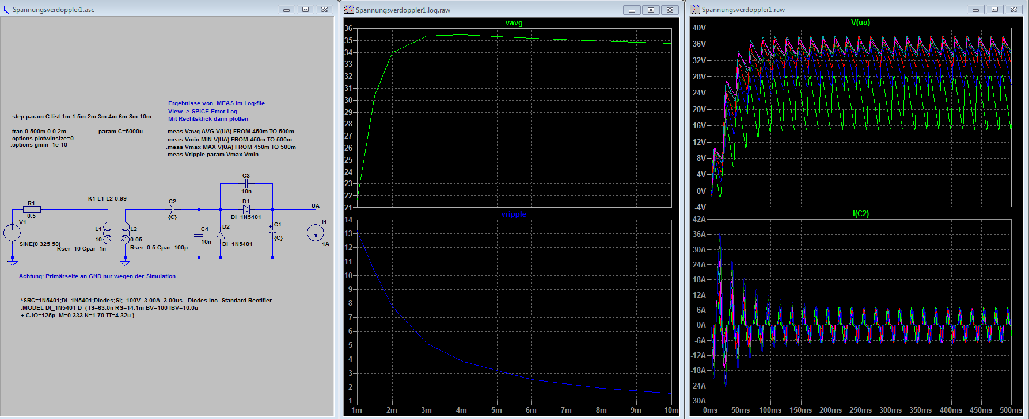Click the .tran 0 500m directive
Image resolution: width=1029 pixels, height=419 pixels.
[x=39, y=132]
